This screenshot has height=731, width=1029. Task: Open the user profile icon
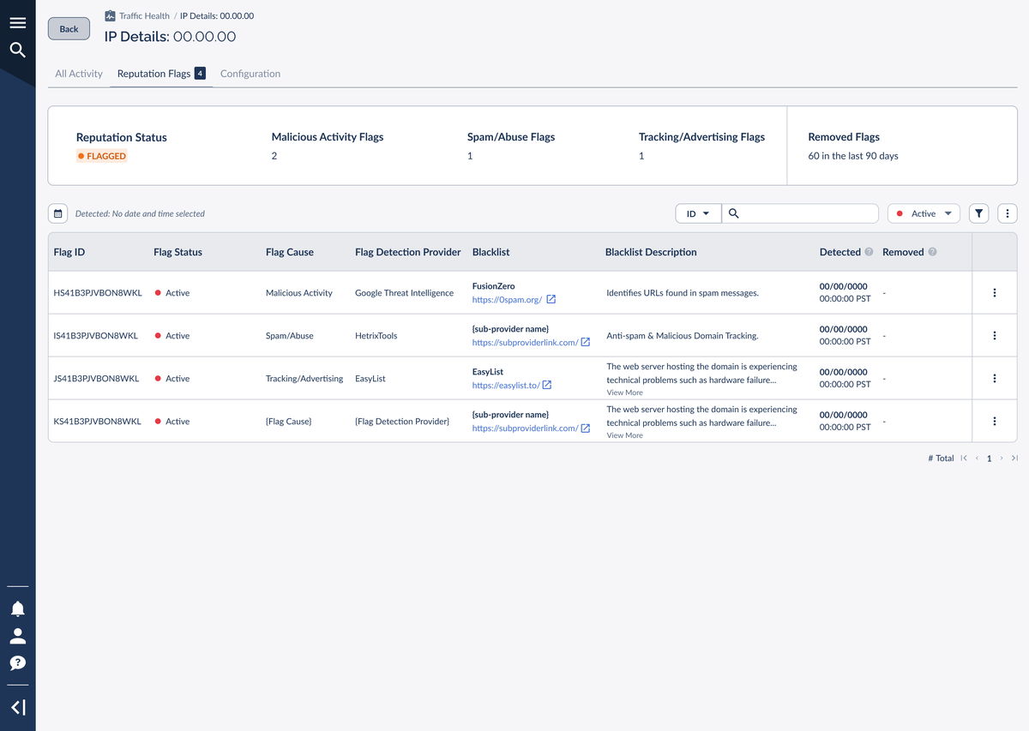[x=17, y=636]
